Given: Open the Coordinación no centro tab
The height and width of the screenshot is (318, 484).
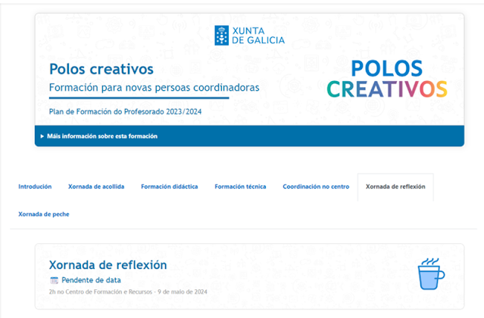Looking at the screenshot, I should coord(316,186).
